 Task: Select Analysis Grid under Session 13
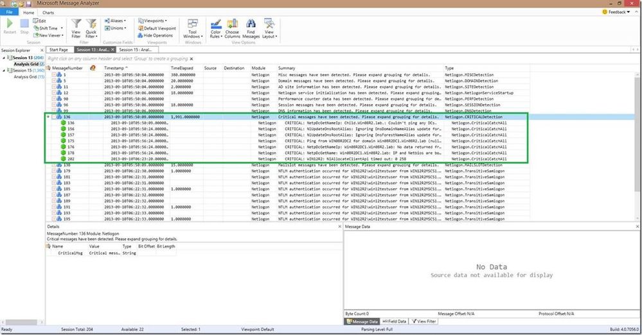[29, 64]
